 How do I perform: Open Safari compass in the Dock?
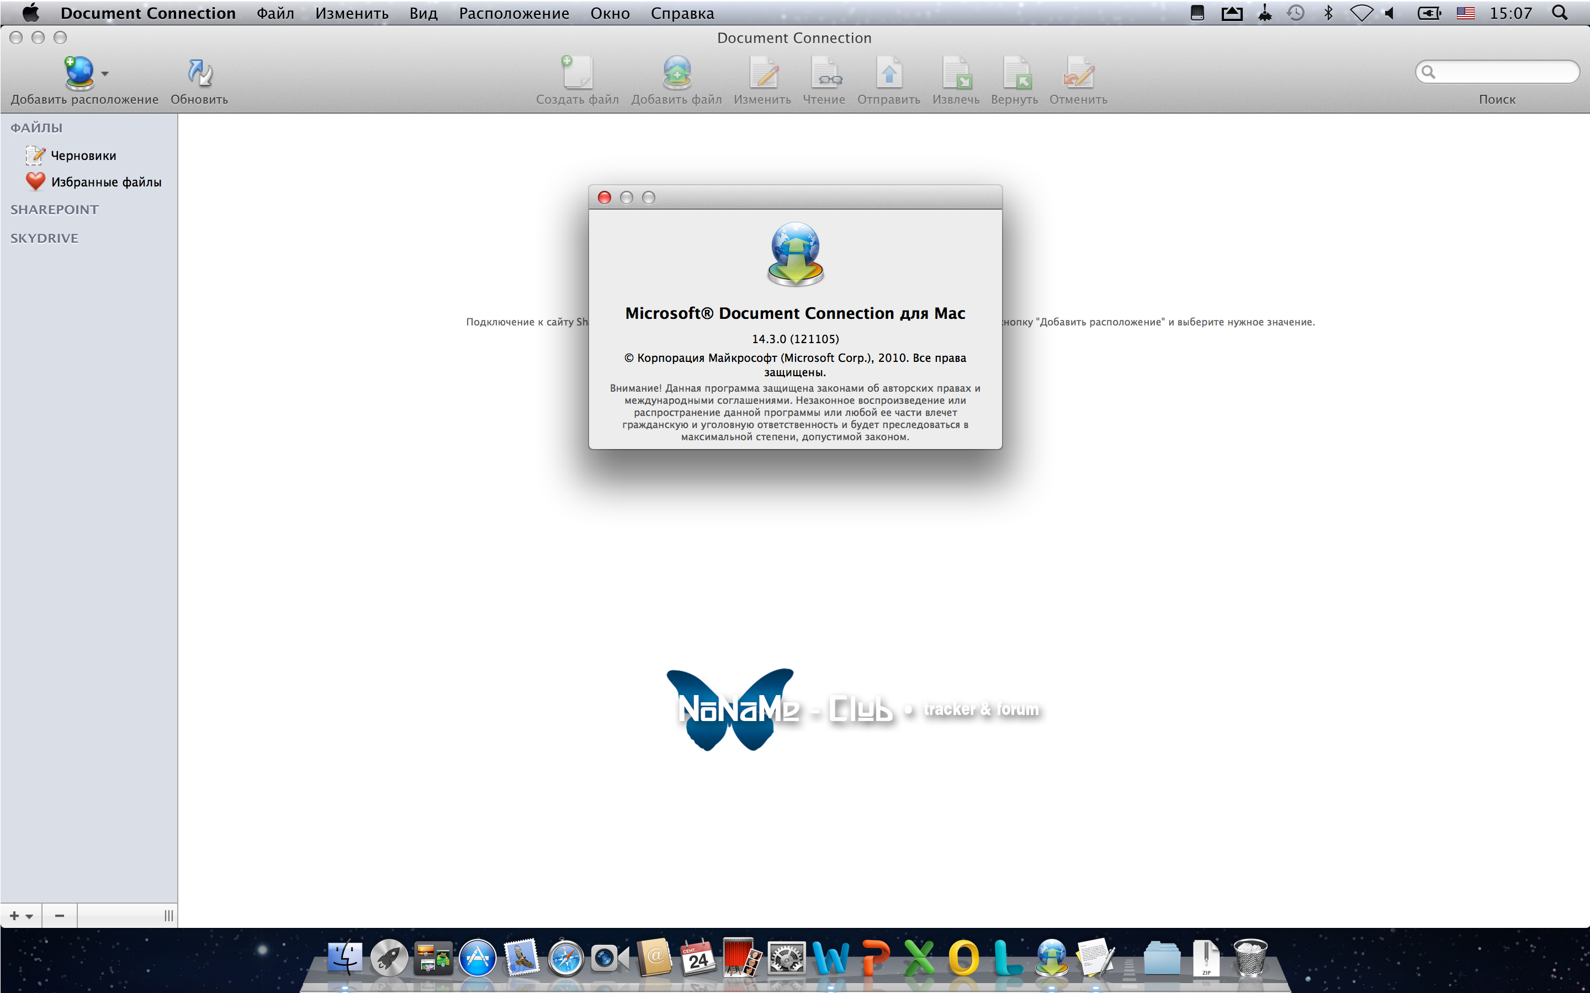(x=566, y=958)
